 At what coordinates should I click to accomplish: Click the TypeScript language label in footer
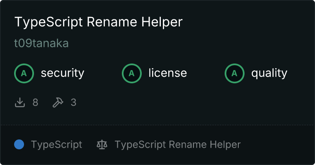click(56, 145)
